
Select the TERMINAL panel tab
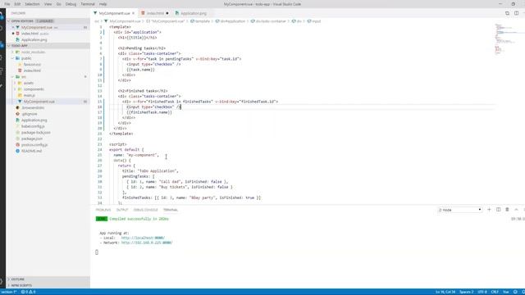pyautogui.click(x=171, y=210)
